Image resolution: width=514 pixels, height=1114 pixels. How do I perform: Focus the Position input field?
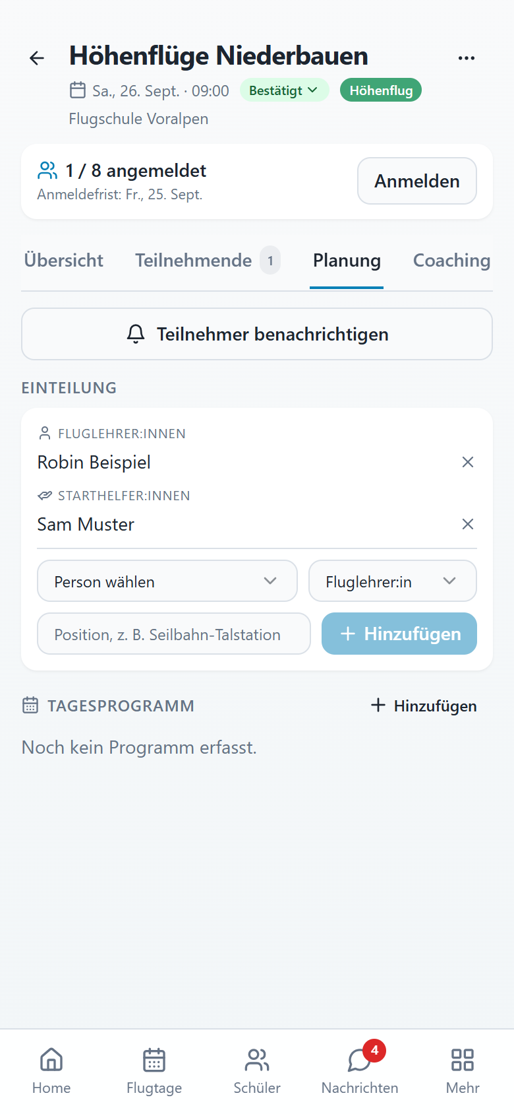[174, 634]
